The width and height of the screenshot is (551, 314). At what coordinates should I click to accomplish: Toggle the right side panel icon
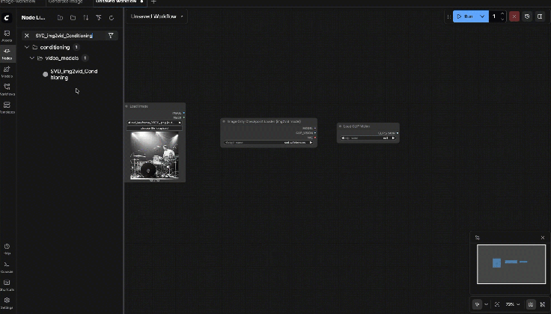(x=540, y=16)
